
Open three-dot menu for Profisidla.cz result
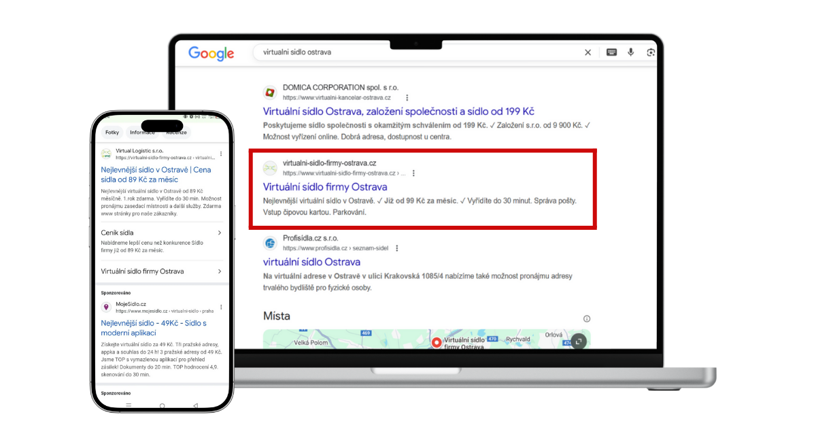tap(397, 248)
